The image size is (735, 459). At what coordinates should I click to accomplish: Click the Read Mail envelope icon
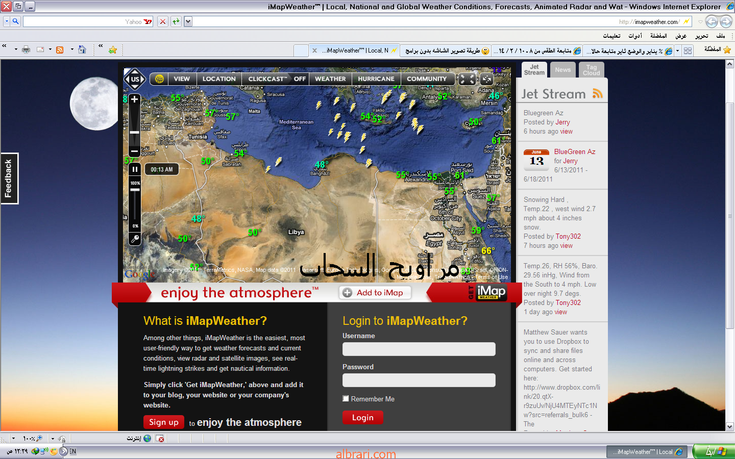[40, 49]
